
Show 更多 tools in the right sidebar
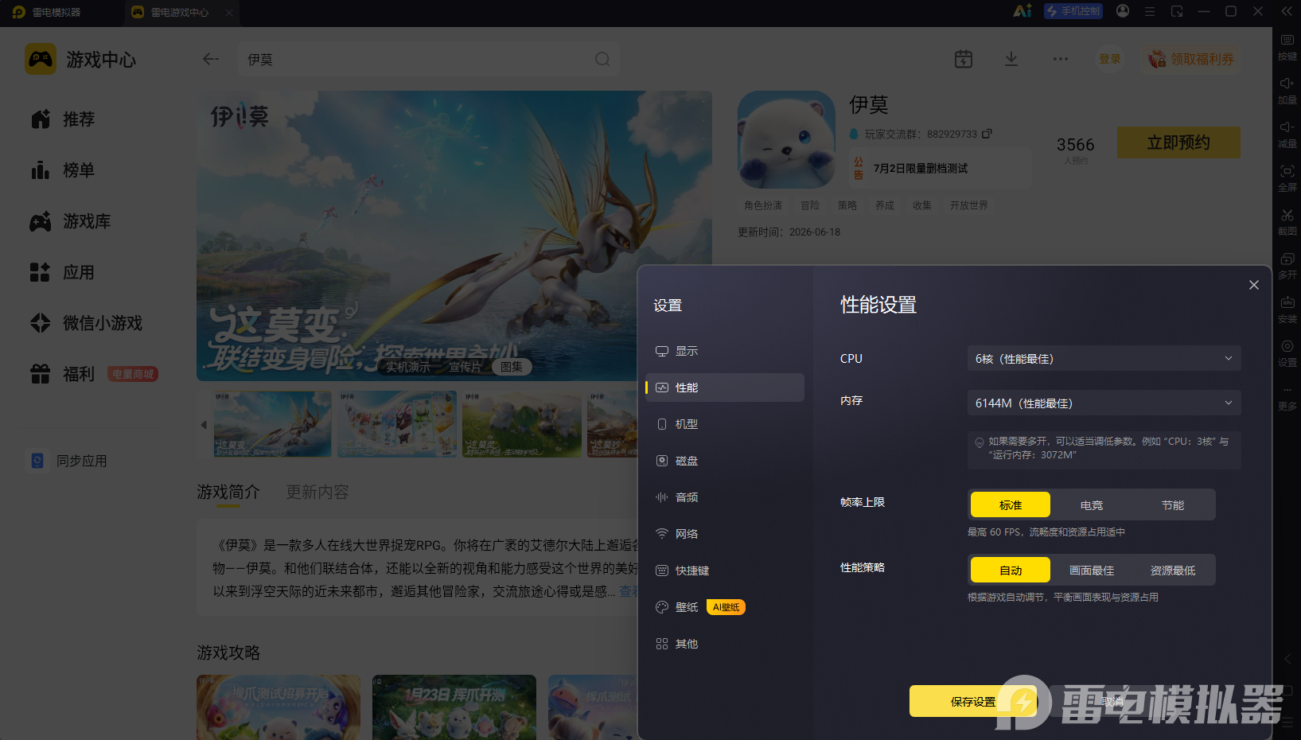click(x=1287, y=396)
